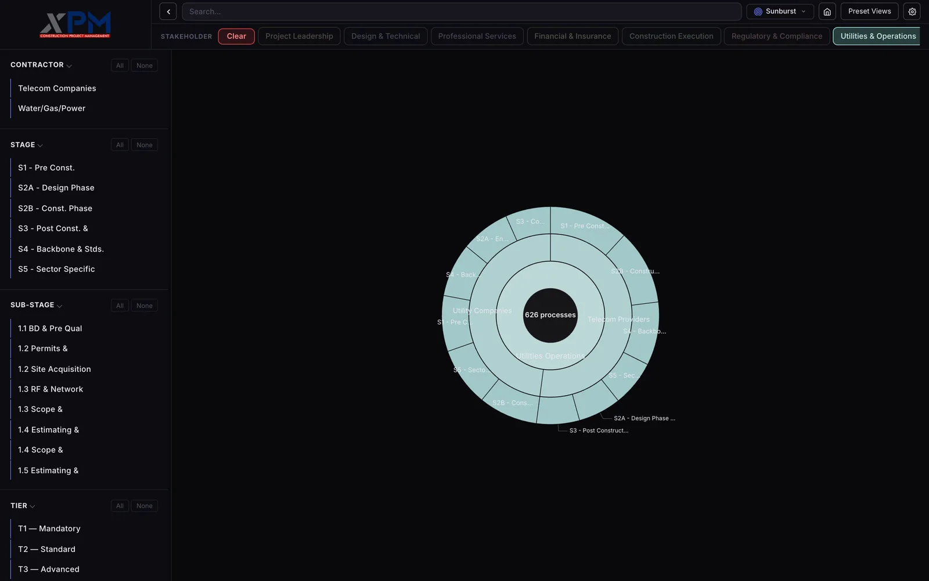Viewport: 929px width, 581px height.
Task: Select the Utility Companies sunburst segment
Action: 482,311
